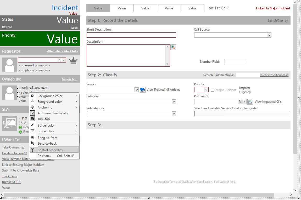Toggle the Tab Stop option

point(44,119)
